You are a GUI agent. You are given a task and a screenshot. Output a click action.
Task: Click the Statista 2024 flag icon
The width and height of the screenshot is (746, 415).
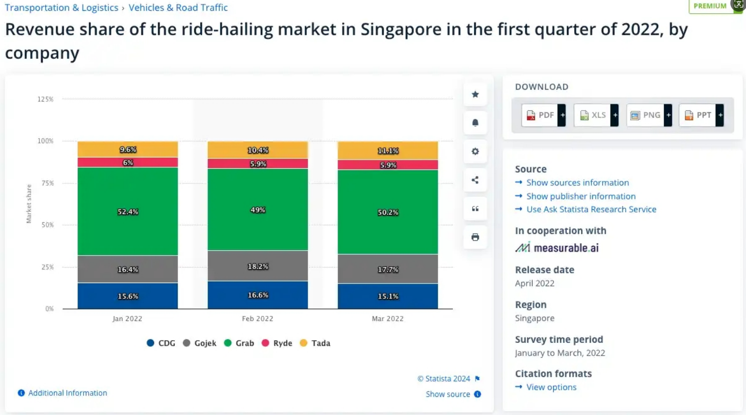[478, 379]
